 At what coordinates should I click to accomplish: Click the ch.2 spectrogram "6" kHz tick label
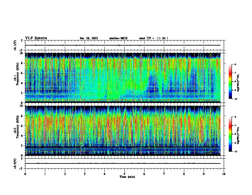click(x=22, y=126)
